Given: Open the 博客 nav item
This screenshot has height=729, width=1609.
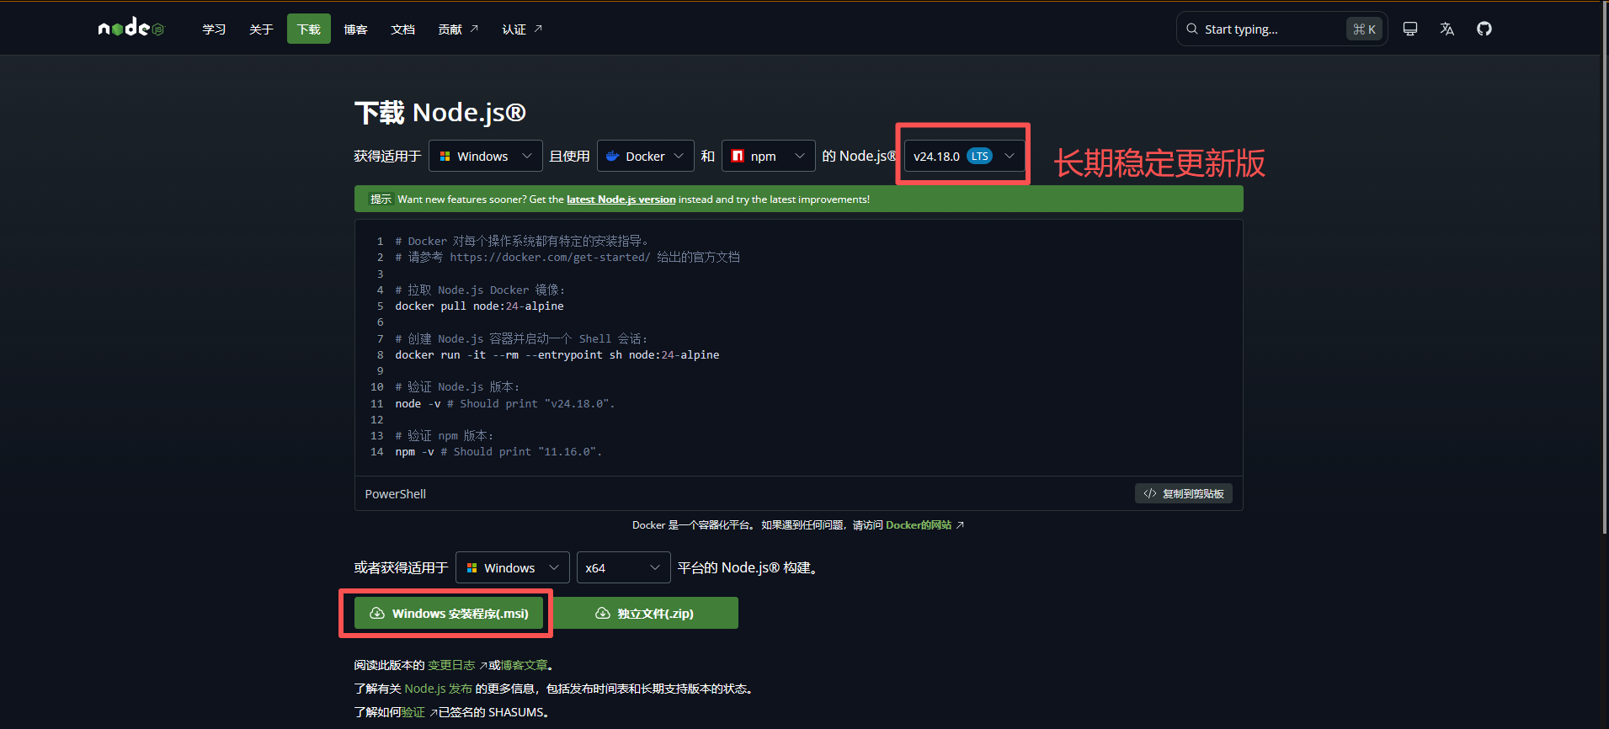Looking at the screenshot, I should tap(356, 29).
